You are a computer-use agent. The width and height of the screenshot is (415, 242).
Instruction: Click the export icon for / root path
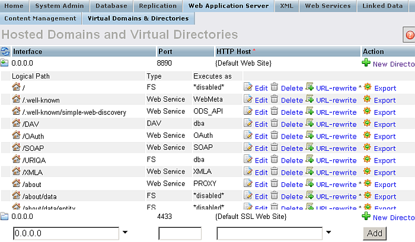tap(368, 86)
